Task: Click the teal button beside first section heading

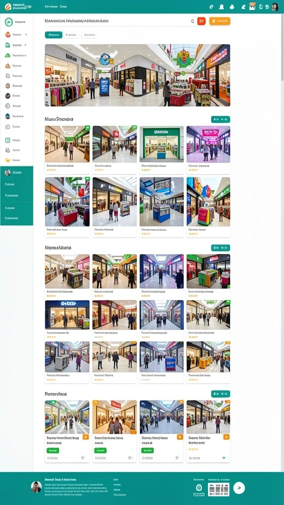Action: click(x=220, y=119)
